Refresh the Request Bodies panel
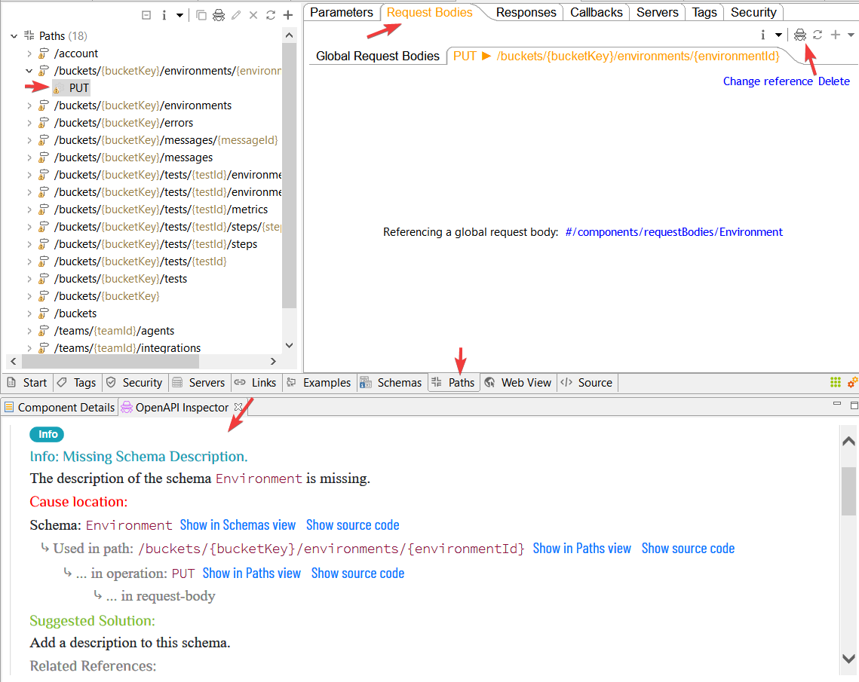 (x=818, y=35)
